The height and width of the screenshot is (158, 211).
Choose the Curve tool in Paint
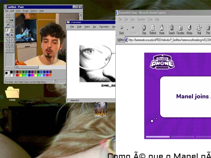click(x=12, y=40)
